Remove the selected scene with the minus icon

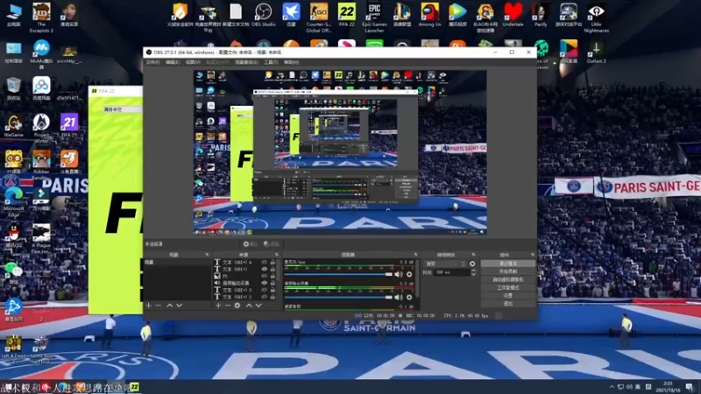tap(159, 306)
